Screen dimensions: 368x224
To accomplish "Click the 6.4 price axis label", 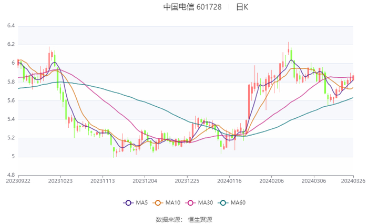I will [x=11, y=26].
